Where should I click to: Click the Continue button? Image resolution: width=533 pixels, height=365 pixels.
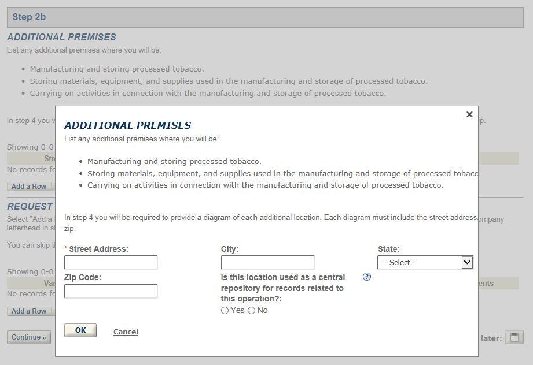tap(28, 337)
